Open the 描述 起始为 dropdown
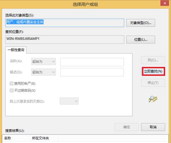The width and height of the screenshot is (171, 143). tap(44, 72)
